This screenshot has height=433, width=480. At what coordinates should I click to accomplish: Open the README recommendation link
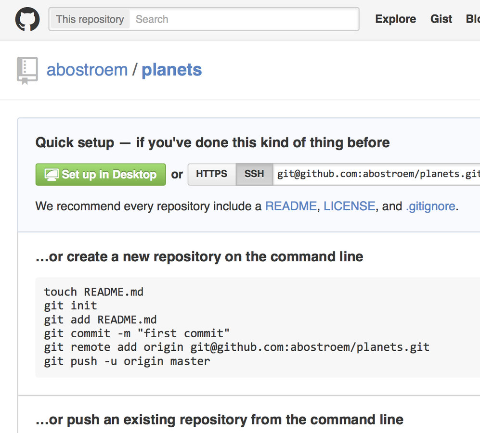pyautogui.click(x=291, y=206)
